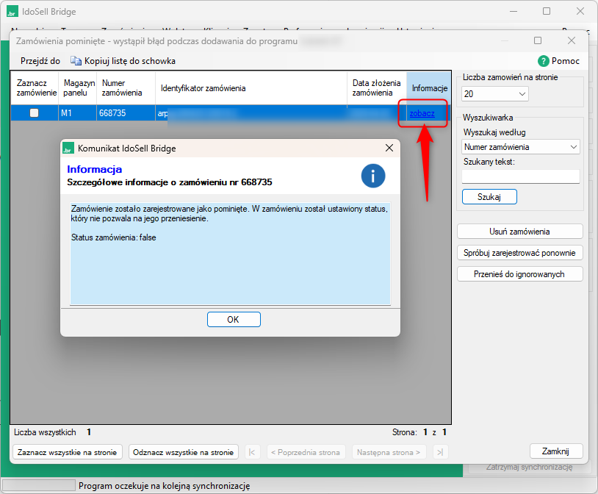
Task: Jump to the last page button
Action: pyautogui.click(x=440, y=452)
